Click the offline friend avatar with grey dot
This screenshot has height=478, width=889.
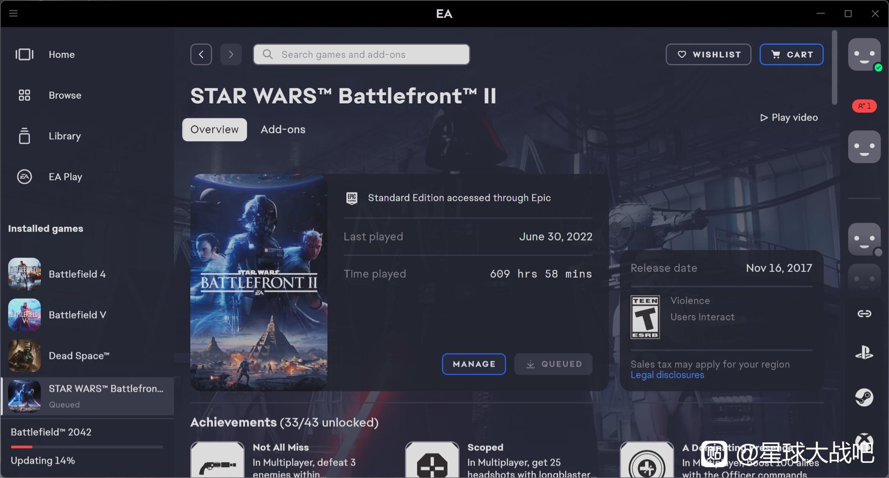click(864, 239)
